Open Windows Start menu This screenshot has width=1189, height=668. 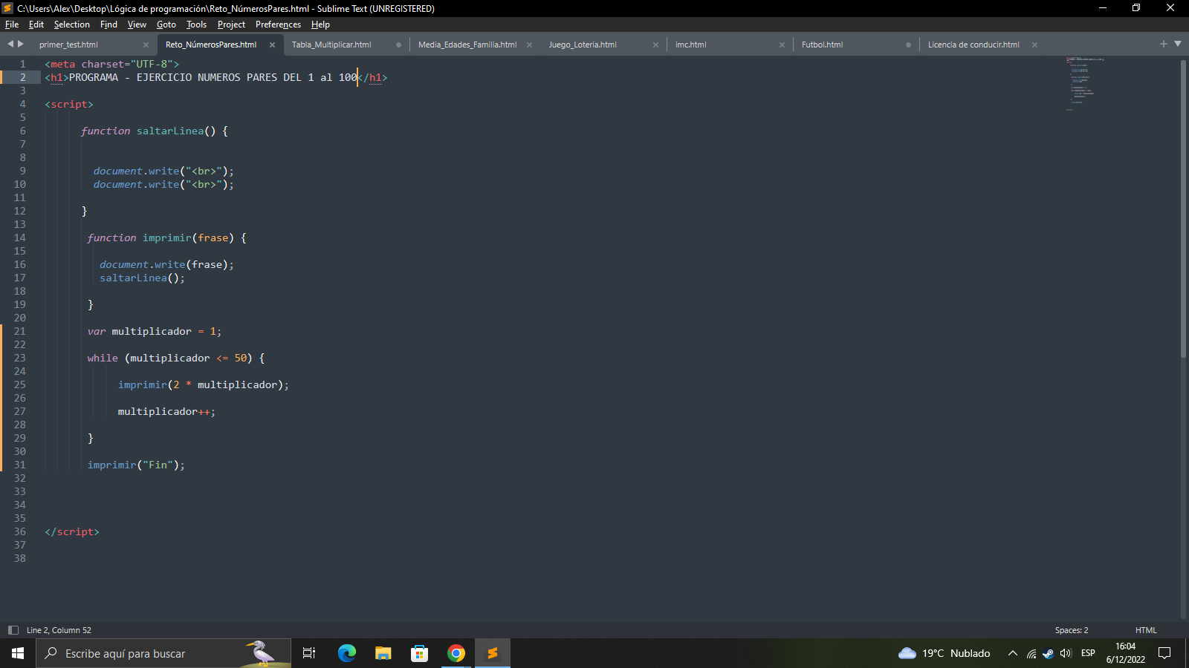pos(18,653)
